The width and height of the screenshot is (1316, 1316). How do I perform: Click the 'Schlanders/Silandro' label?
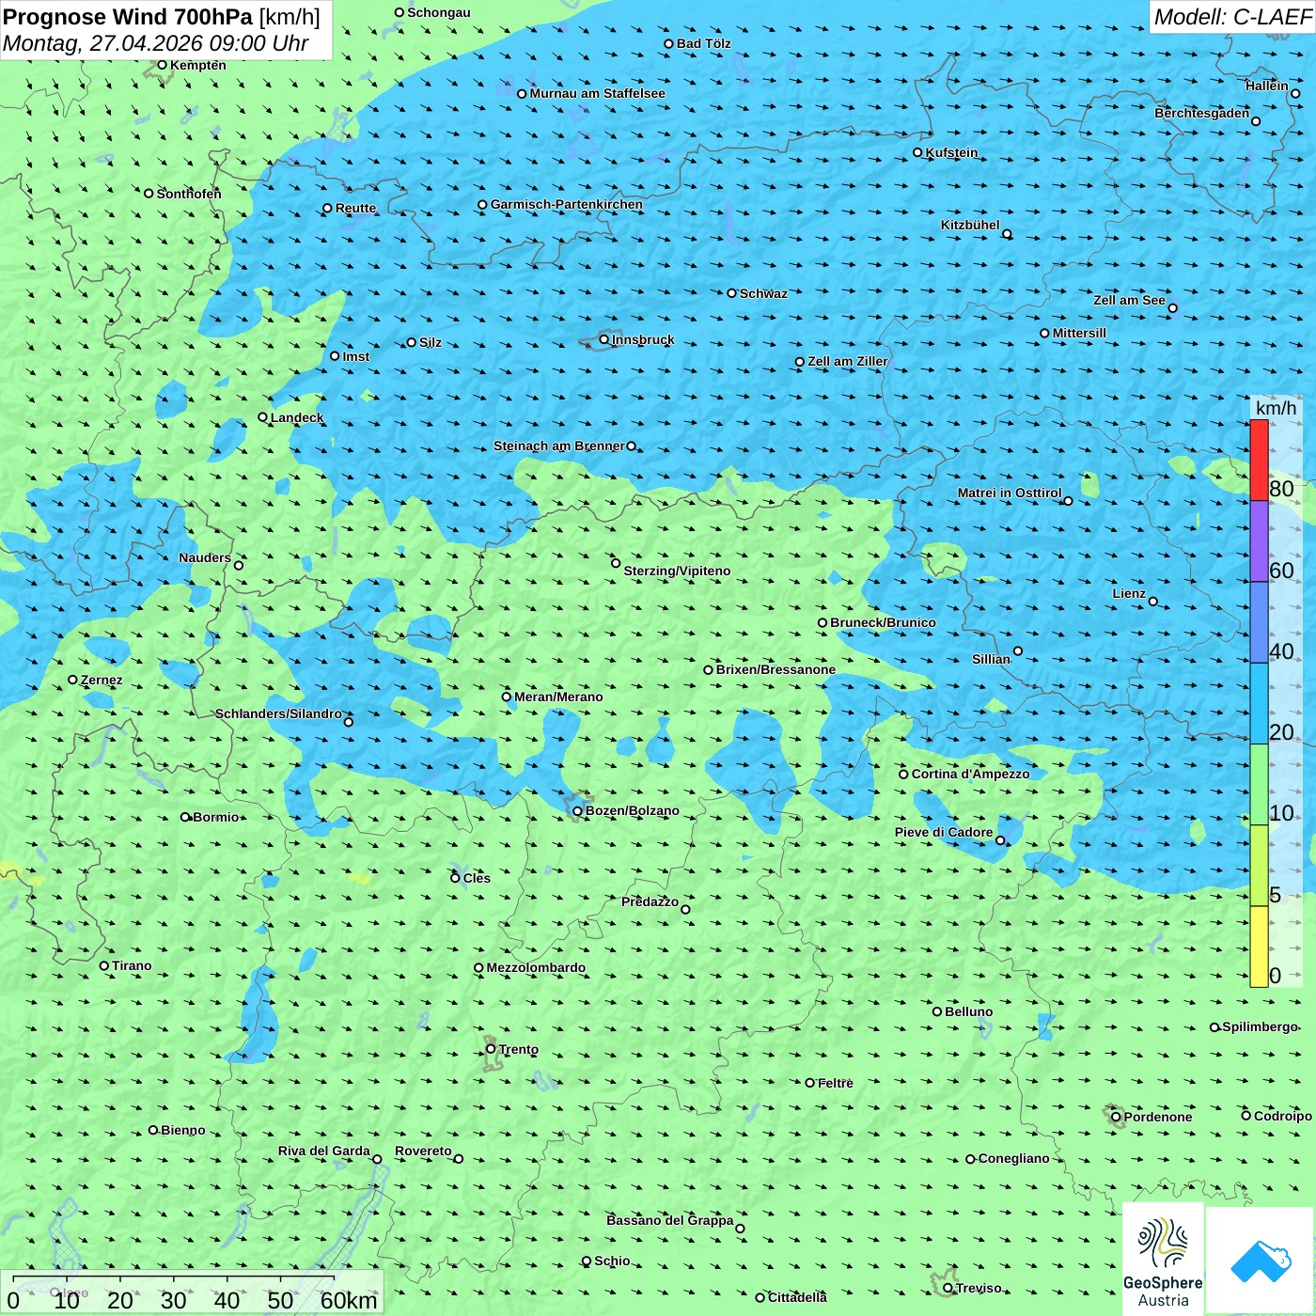(x=278, y=713)
